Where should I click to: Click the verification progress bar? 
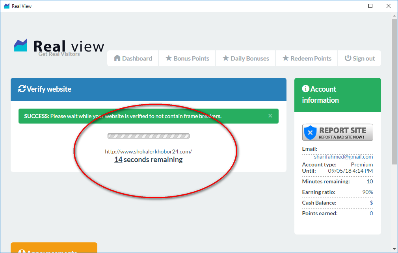point(149,136)
